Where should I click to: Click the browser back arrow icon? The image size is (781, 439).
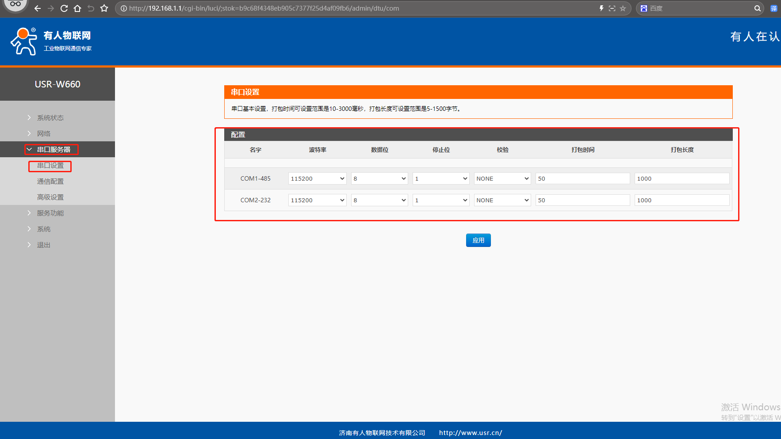[x=38, y=8]
